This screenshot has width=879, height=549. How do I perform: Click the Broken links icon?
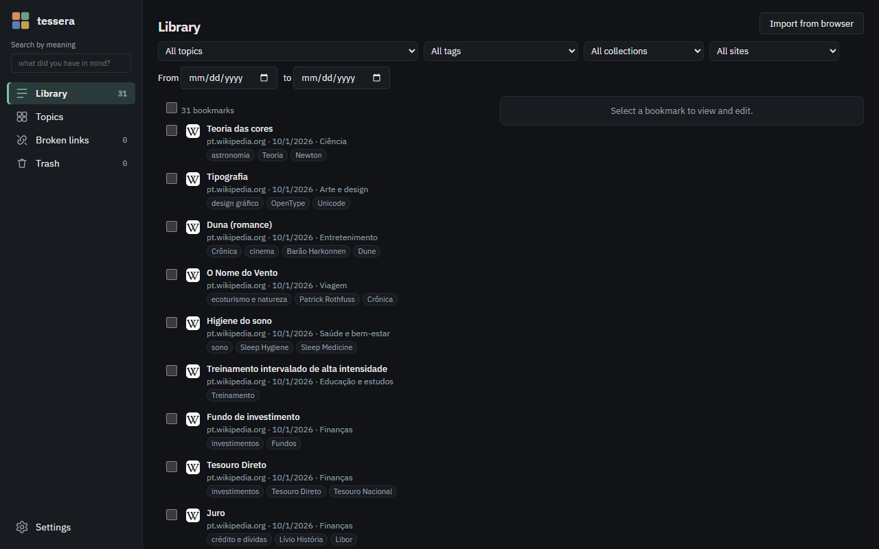[22, 140]
